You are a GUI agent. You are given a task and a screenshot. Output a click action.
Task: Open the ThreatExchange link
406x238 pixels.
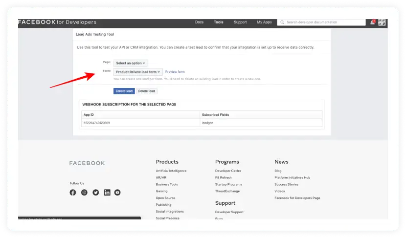coord(227,191)
